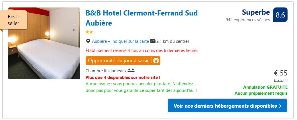Click the two-star rating icons
The image size is (297, 120).
89,32
